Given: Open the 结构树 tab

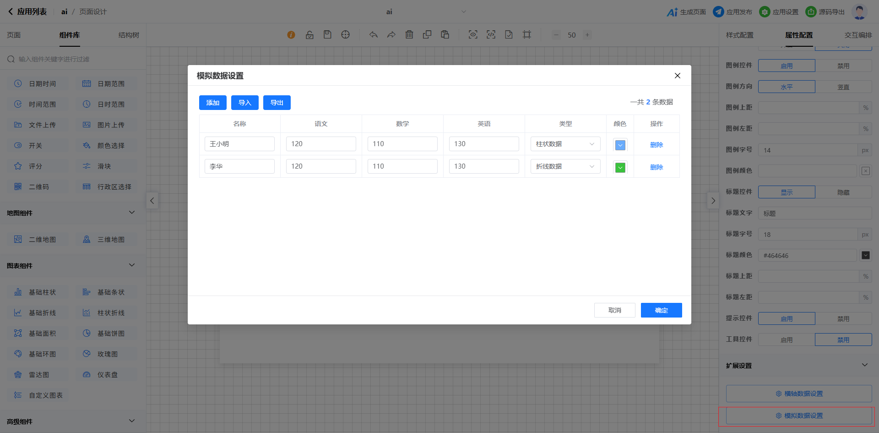Looking at the screenshot, I should [x=129, y=35].
